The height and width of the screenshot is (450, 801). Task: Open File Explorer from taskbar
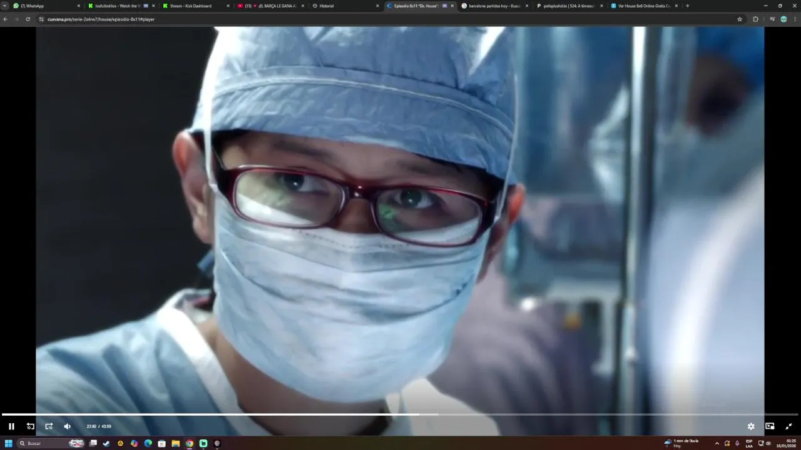[x=176, y=443]
